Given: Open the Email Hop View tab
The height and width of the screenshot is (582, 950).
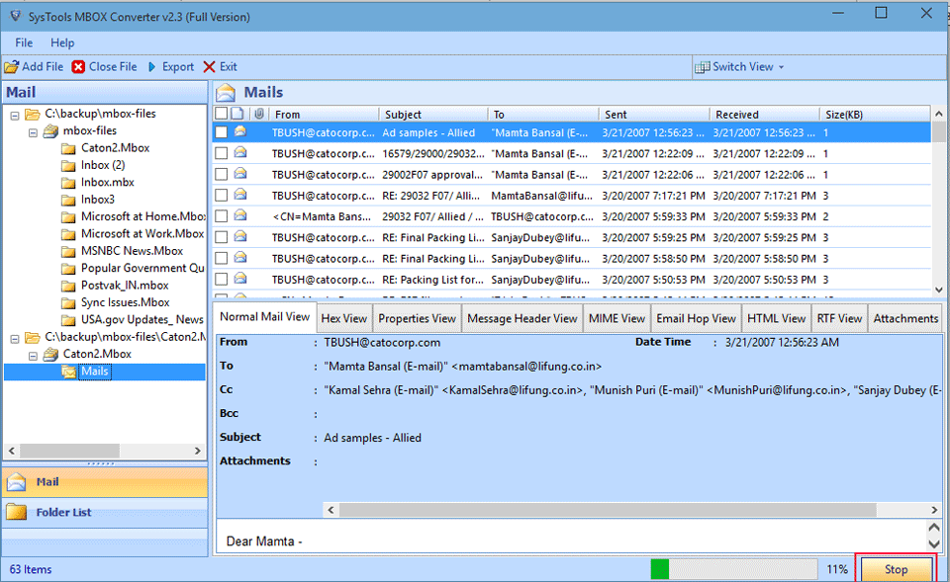Looking at the screenshot, I should pos(696,318).
